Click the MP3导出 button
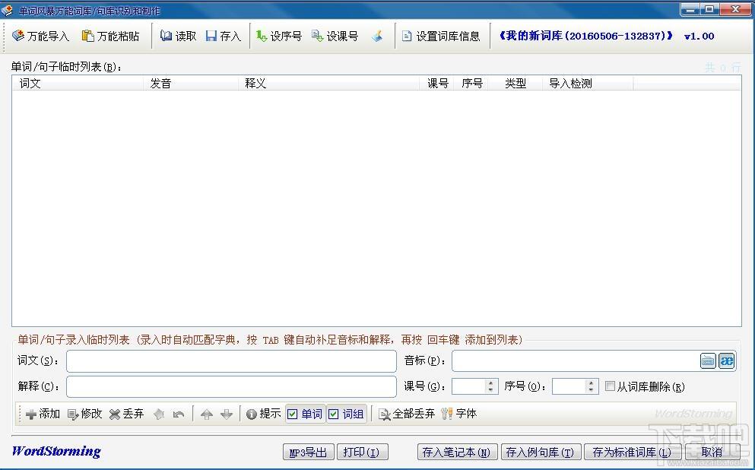The height and width of the screenshot is (470, 755). (x=308, y=453)
